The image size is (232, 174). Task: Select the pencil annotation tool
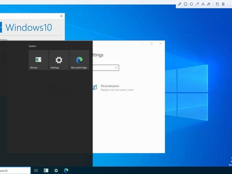click(x=180, y=4)
